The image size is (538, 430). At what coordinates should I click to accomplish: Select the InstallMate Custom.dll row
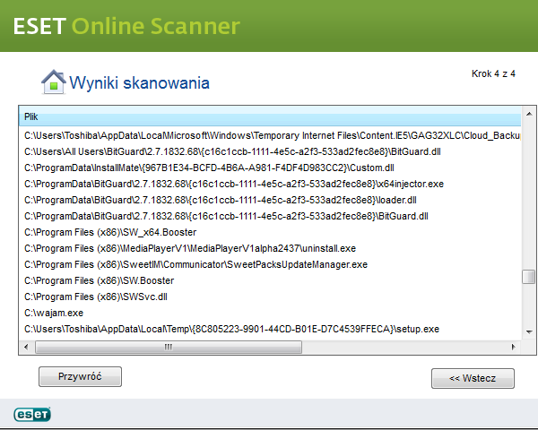click(x=270, y=168)
